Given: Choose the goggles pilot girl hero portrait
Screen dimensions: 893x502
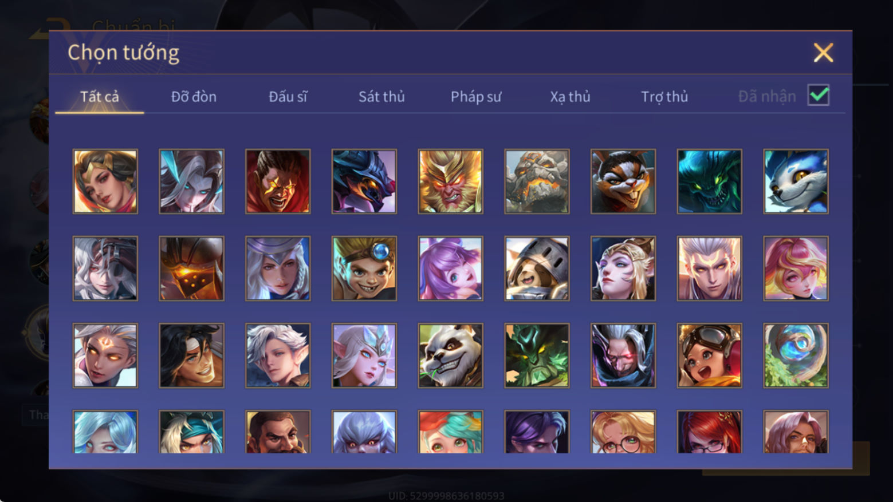Looking at the screenshot, I should (709, 355).
